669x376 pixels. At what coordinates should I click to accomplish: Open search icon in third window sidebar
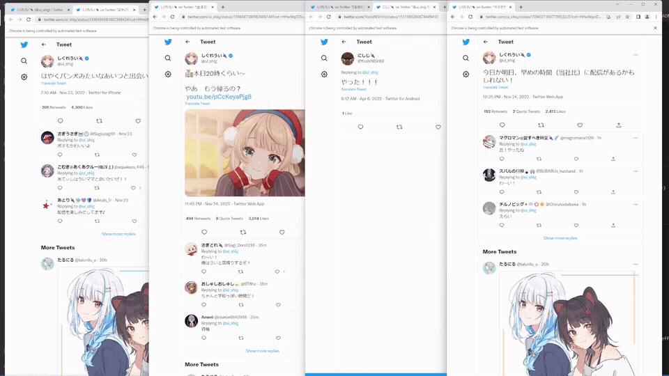point(324,58)
